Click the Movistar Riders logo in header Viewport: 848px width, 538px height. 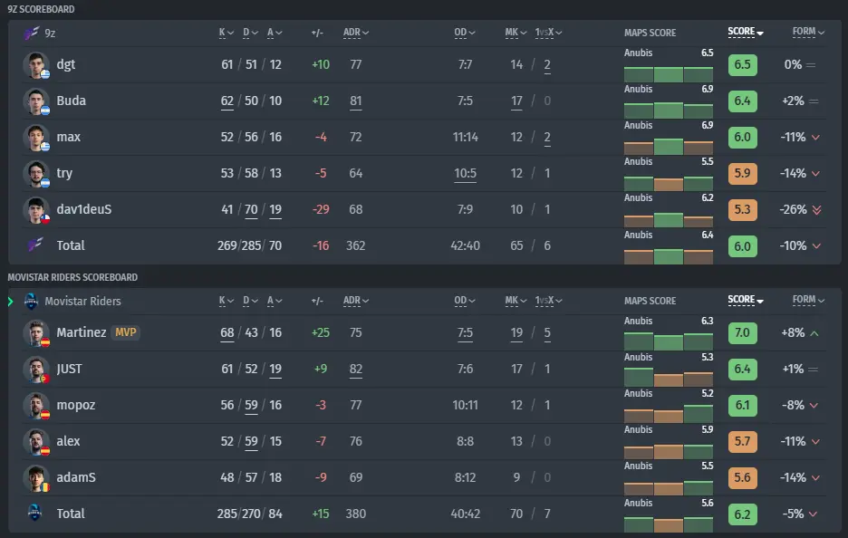(x=31, y=302)
